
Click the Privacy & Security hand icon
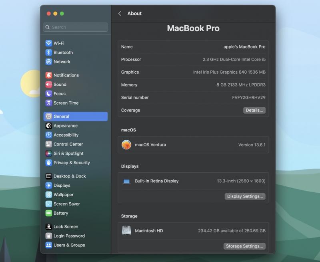(48, 163)
